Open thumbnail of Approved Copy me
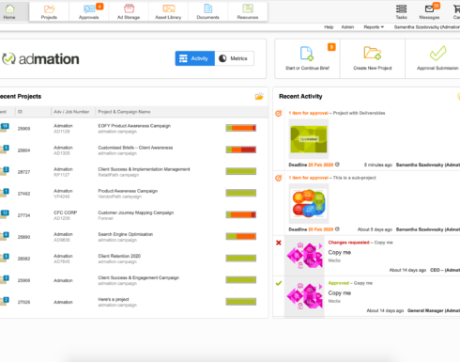 [304, 296]
